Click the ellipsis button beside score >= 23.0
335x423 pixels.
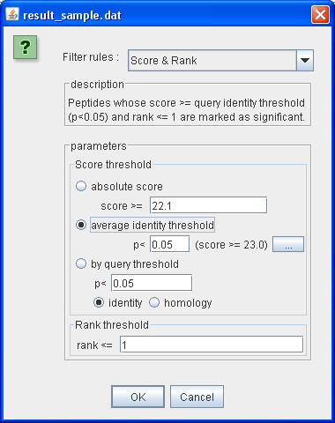[x=288, y=244]
